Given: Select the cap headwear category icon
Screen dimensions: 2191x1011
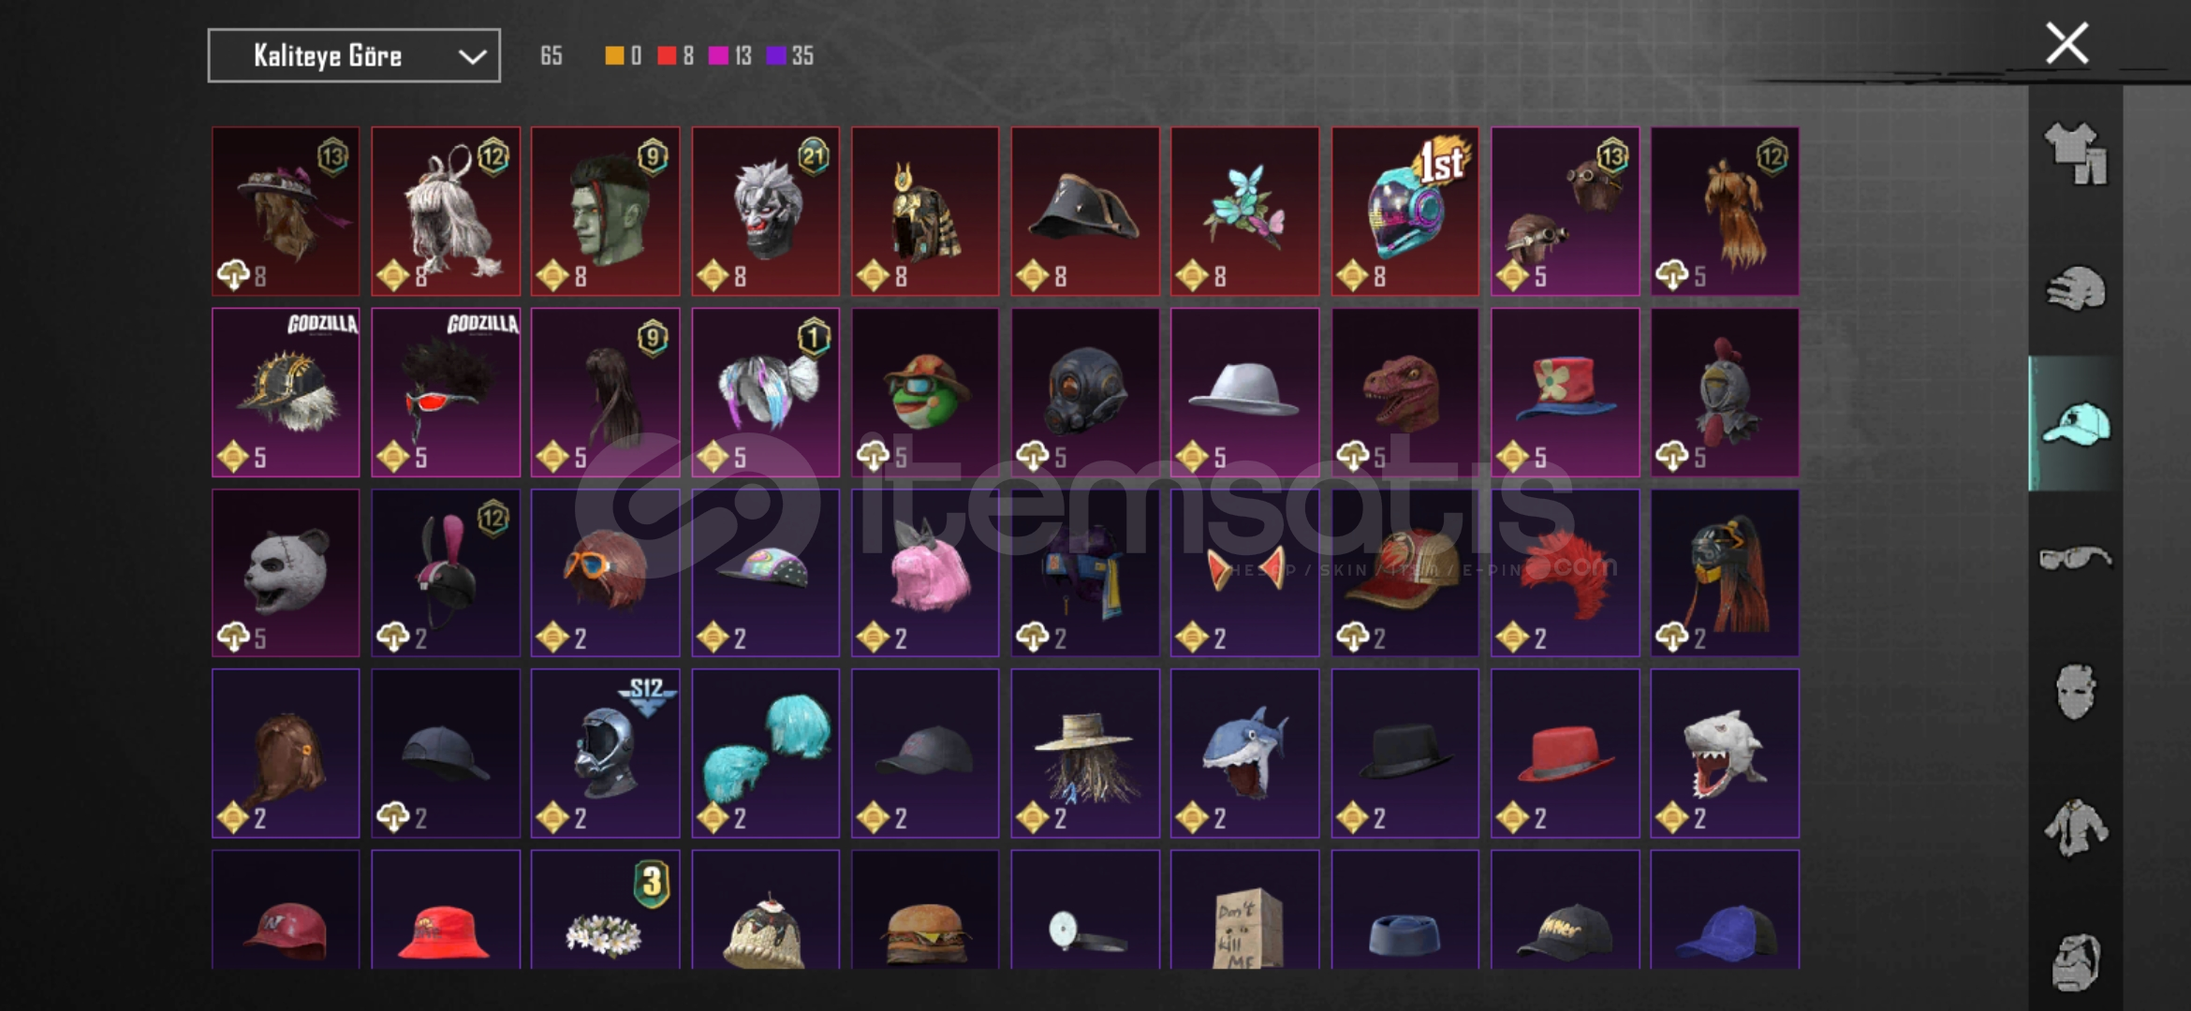Looking at the screenshot, I should point(2076,423).
